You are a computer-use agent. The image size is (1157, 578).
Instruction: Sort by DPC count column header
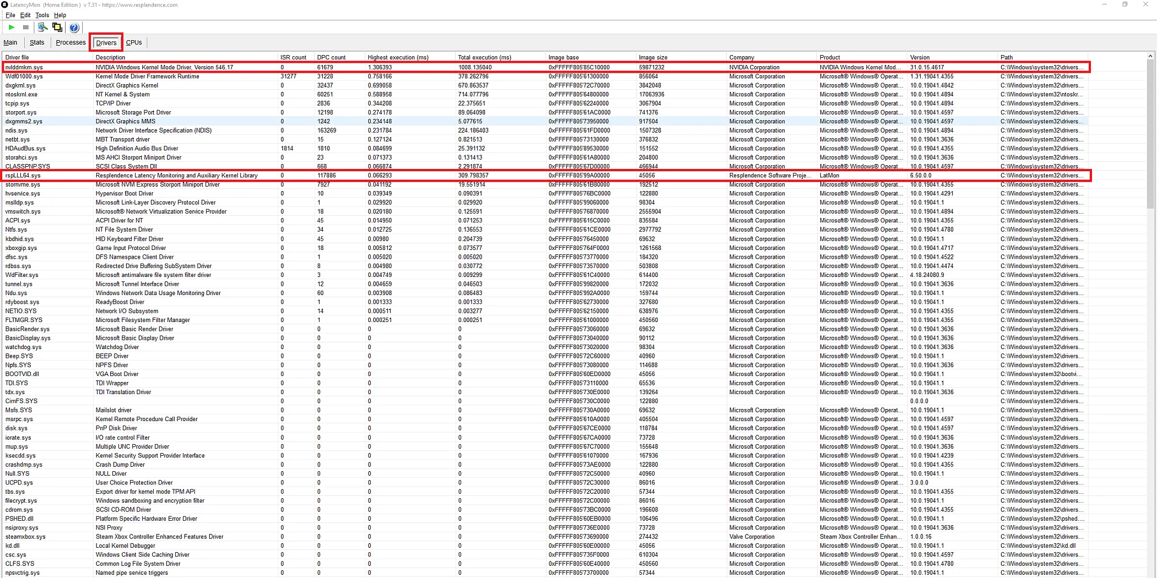pos(331,57)
